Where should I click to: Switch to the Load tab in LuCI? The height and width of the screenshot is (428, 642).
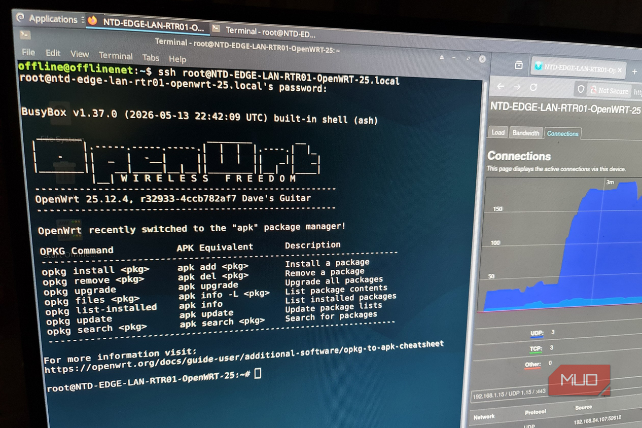coord(498,132)
